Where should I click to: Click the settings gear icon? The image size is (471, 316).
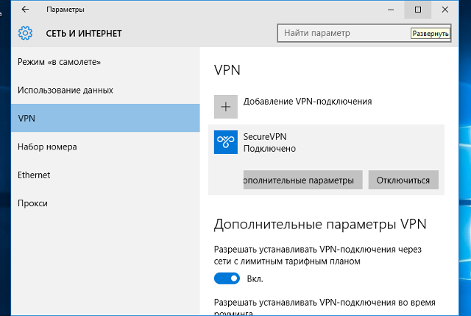pos(26,33)
